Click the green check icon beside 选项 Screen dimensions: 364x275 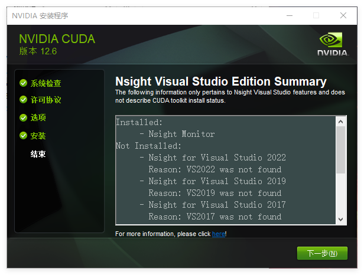[23, 117]
